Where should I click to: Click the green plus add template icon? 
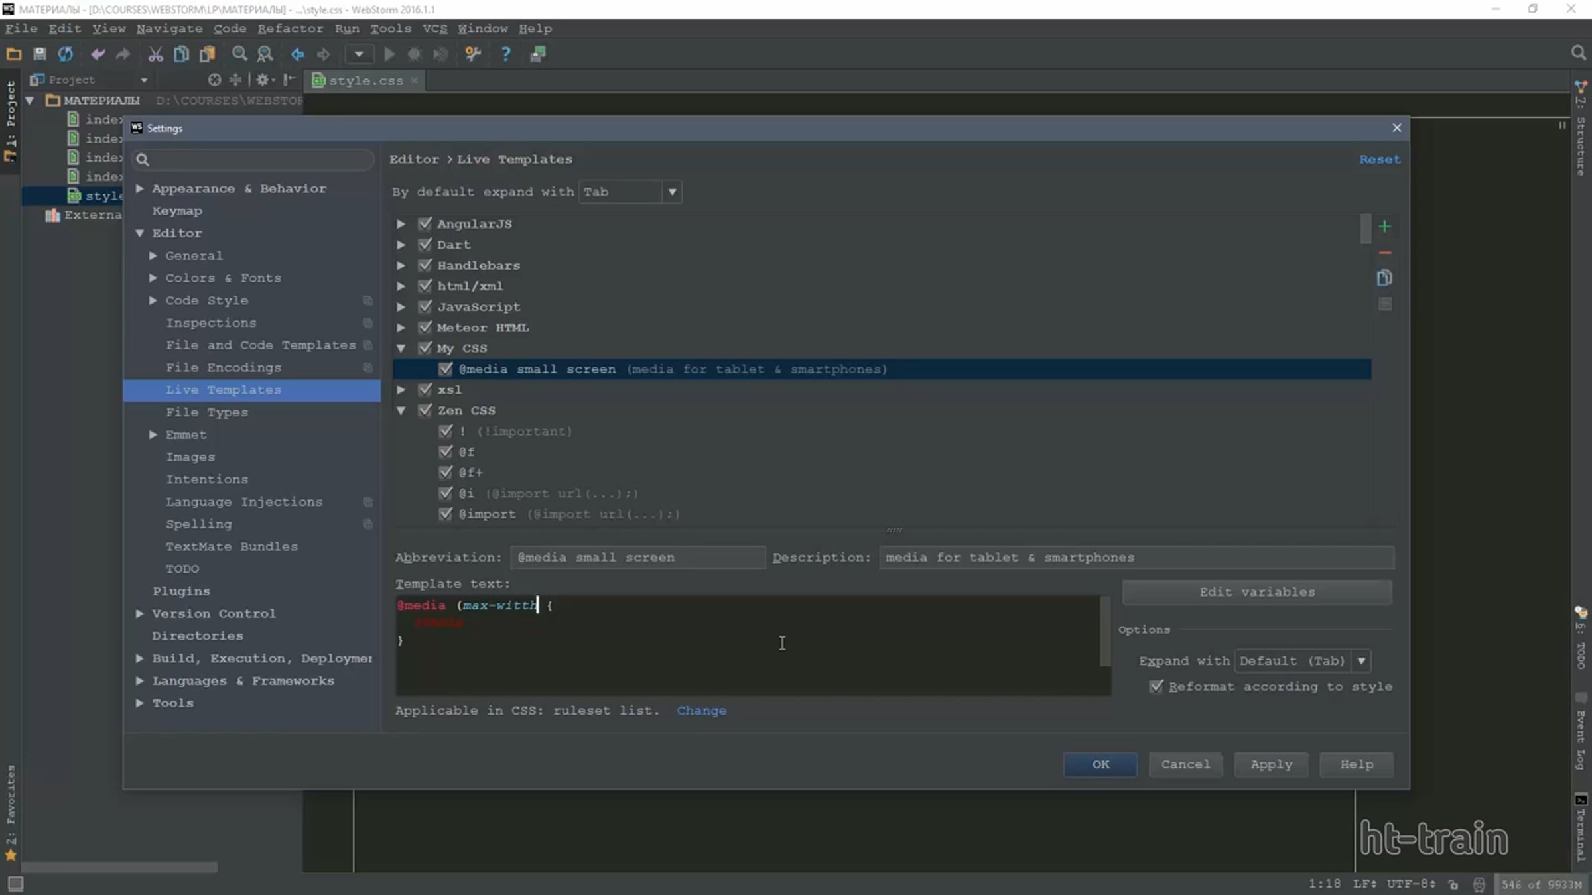tap(1384, 227)
